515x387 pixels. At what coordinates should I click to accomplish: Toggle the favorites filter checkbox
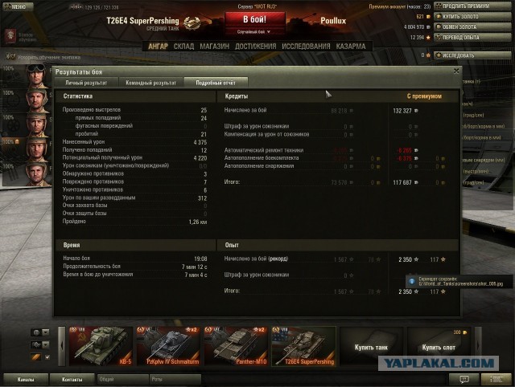point(47,357)
